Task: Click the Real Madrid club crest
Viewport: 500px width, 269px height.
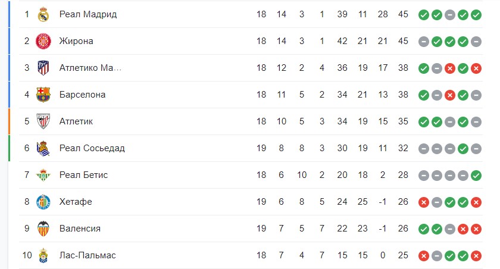Action: (x=43, y=14)
